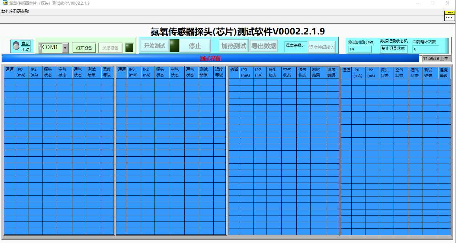Click the red 测试界面 banner label

[x=210, y=59]
